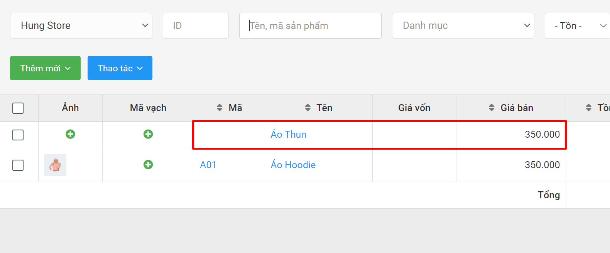Add barcode for Áo Hoodie row

click(x=148, y=165)
